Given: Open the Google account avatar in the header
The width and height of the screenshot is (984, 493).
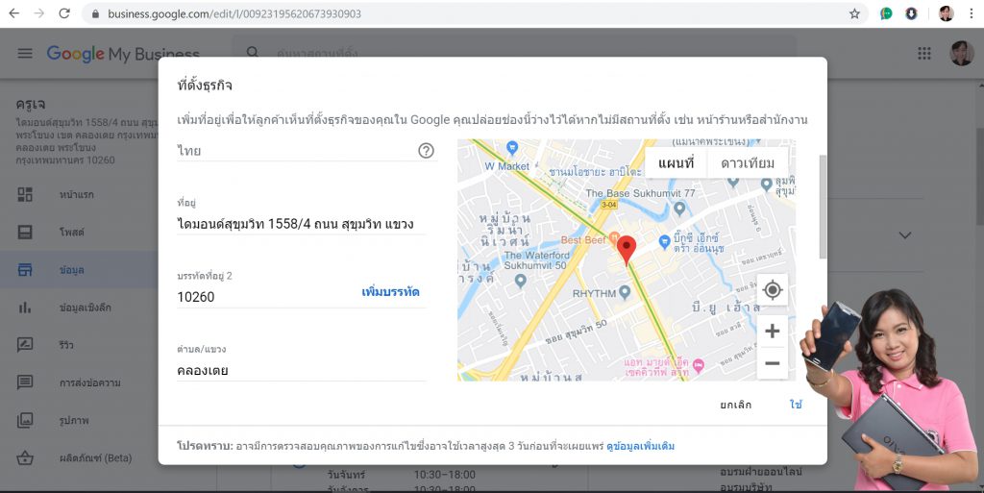Looking at the screenshot, I should click(961, 53).
